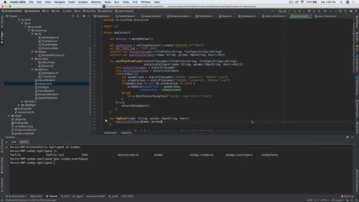The width and height of the screenshot is (359, 202).
Task: Open the VCS menu
Action: click(x=135, y=2)
